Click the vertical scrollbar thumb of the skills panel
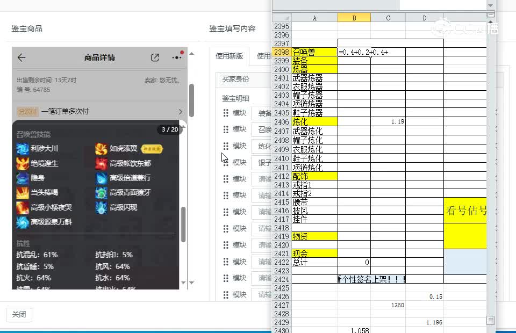The width and height of the screenshot is (516, 333). click(183, 224)
